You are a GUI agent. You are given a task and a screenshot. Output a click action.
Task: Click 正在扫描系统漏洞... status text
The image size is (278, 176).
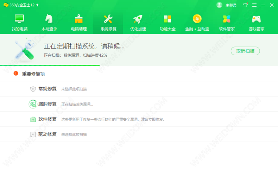[x=77, y=104]
